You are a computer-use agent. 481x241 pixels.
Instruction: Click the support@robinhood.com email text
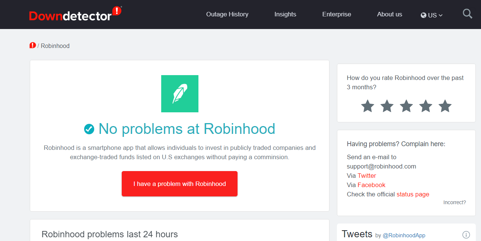click(x=382, y=166)
